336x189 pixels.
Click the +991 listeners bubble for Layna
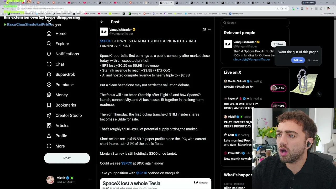[278, 106]
